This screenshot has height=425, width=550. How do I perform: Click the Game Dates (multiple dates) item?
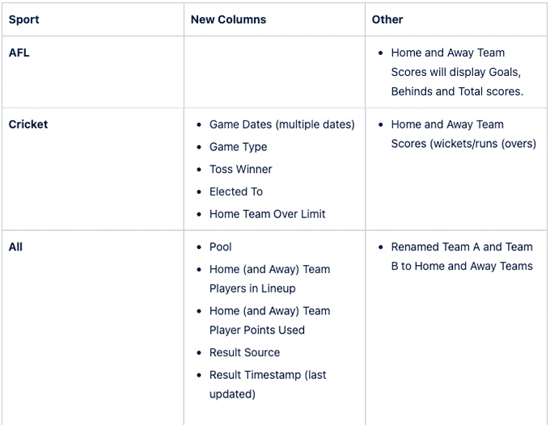click(x=282, y=124)
